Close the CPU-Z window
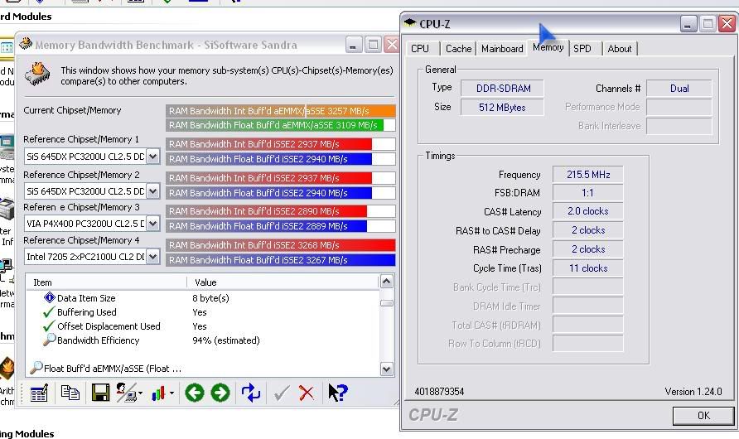 coord(727,23)
